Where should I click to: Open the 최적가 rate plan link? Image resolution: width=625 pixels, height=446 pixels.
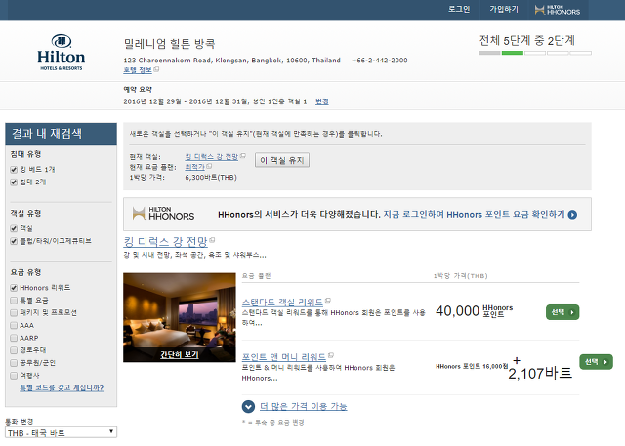point(195,167)
